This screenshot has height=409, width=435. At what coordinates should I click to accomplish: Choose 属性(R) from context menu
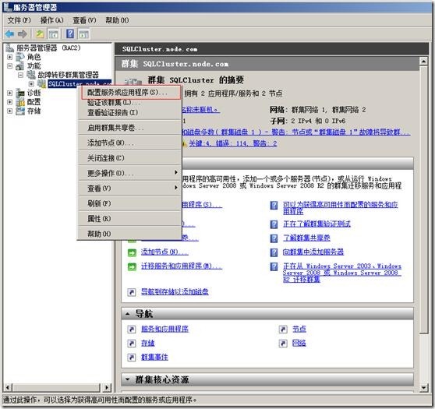coord(129,219)
